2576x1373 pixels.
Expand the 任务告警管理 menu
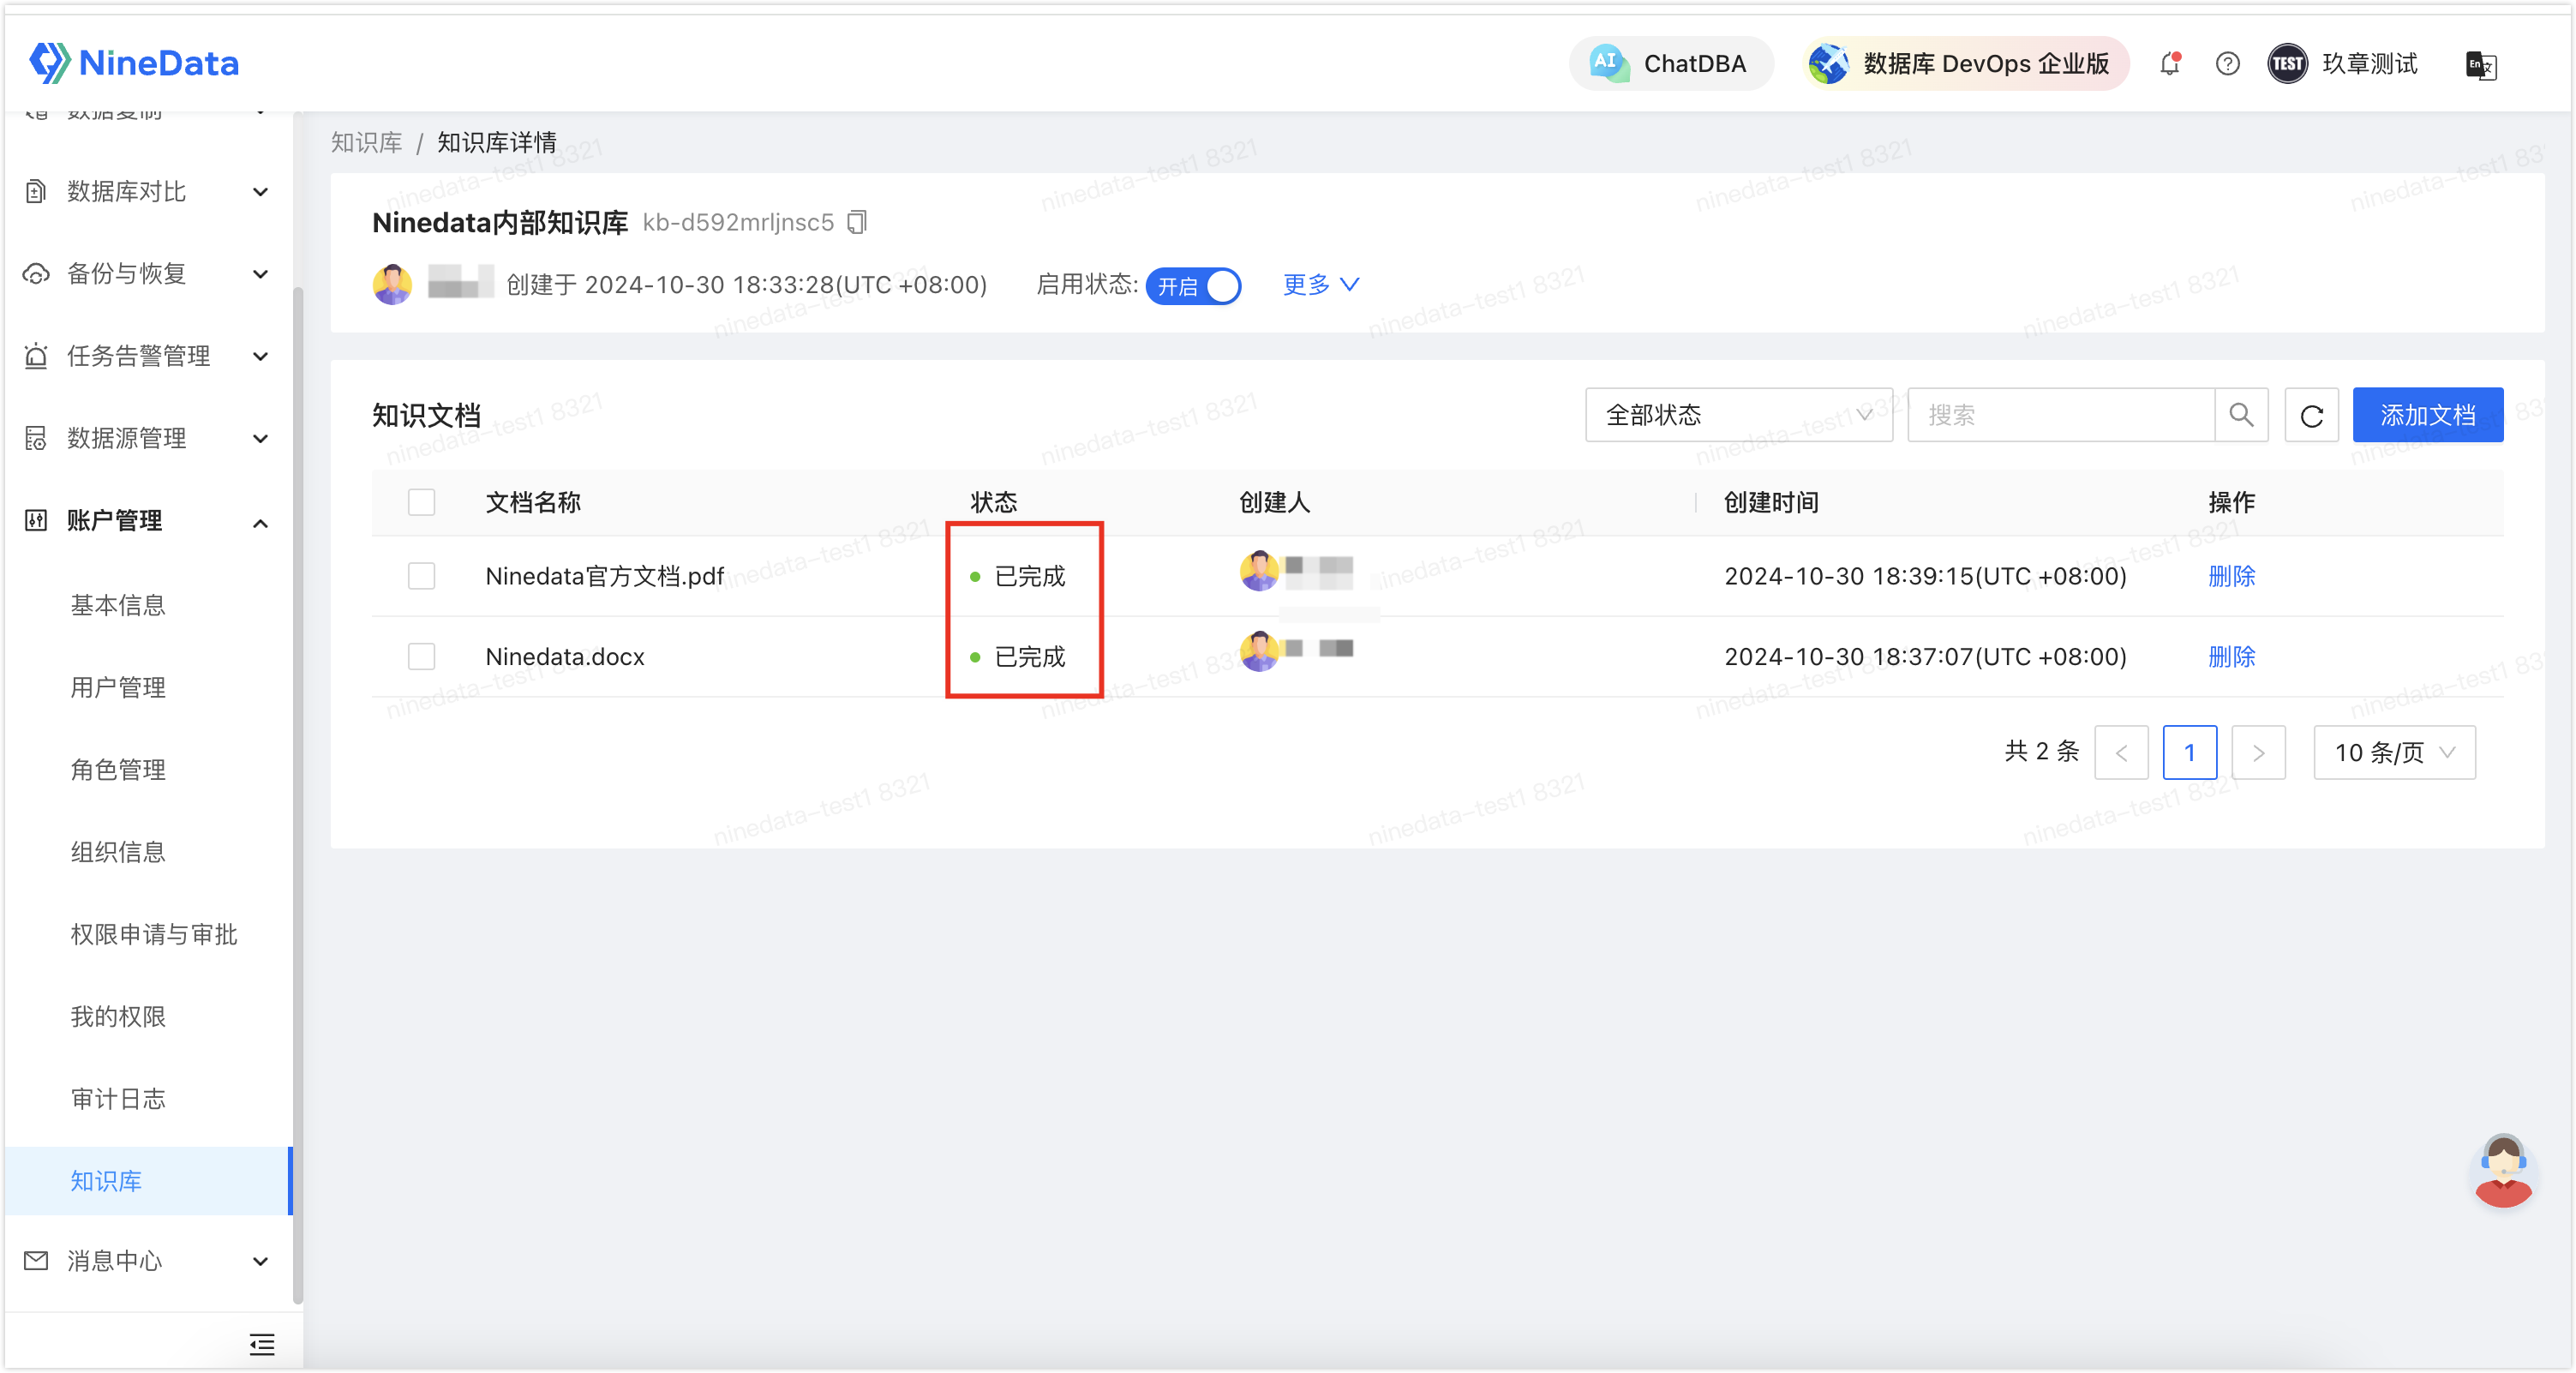click(x=261, y=356)
